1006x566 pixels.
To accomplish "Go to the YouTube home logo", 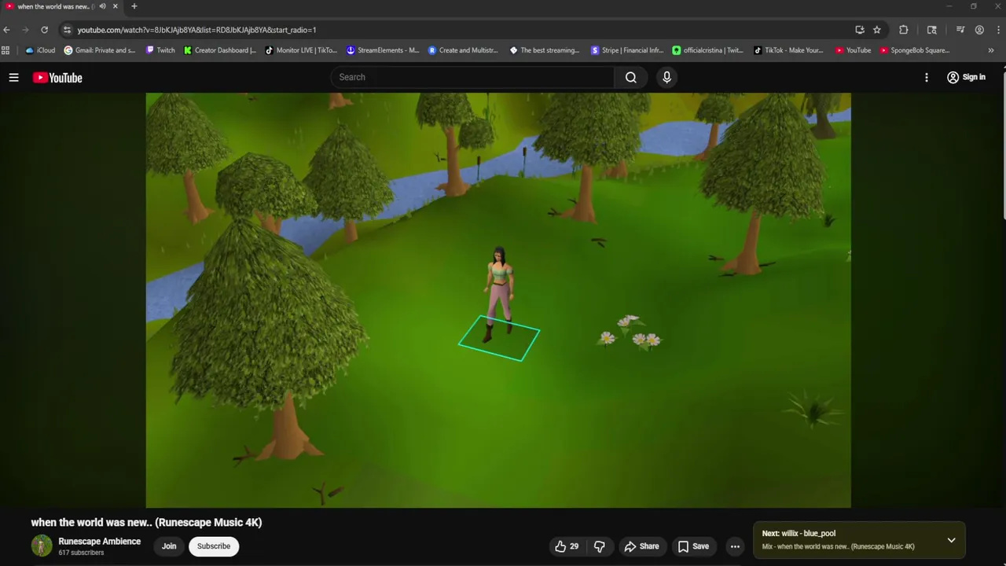I will pyautogui.click(x=57, y=77).
